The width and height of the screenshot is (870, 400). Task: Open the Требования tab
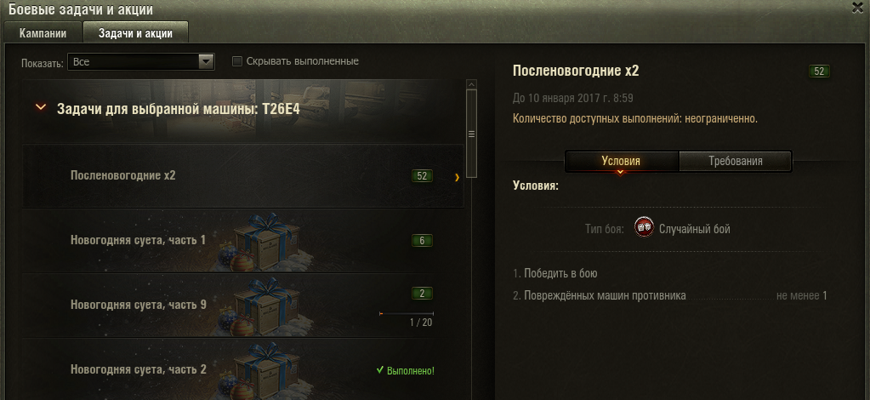tap(735, 161)
